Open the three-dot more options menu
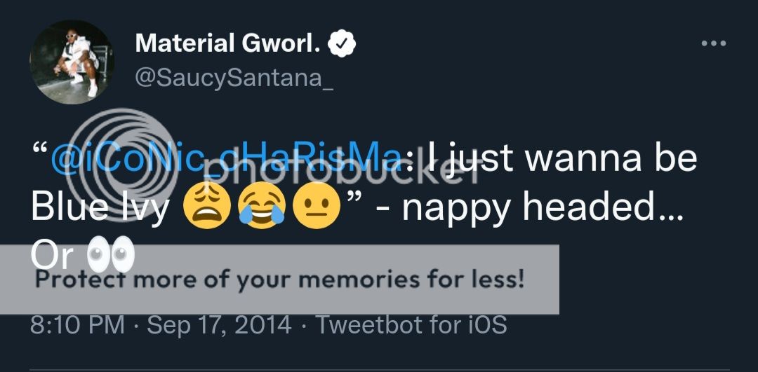The width and height of the screenshot is (758, 372). (x=713, y=43)
